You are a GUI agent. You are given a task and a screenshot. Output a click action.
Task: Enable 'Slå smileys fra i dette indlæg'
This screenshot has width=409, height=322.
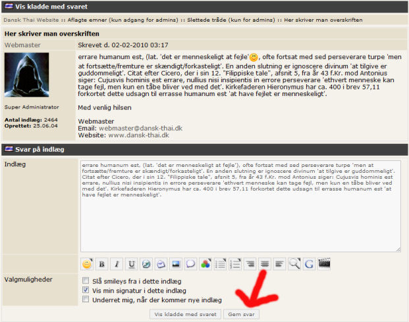(86, 281)
